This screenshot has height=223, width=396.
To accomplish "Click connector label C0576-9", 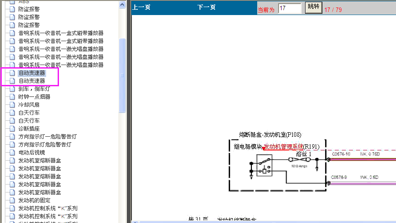I will pyautogui.click(x=339, y=177).
